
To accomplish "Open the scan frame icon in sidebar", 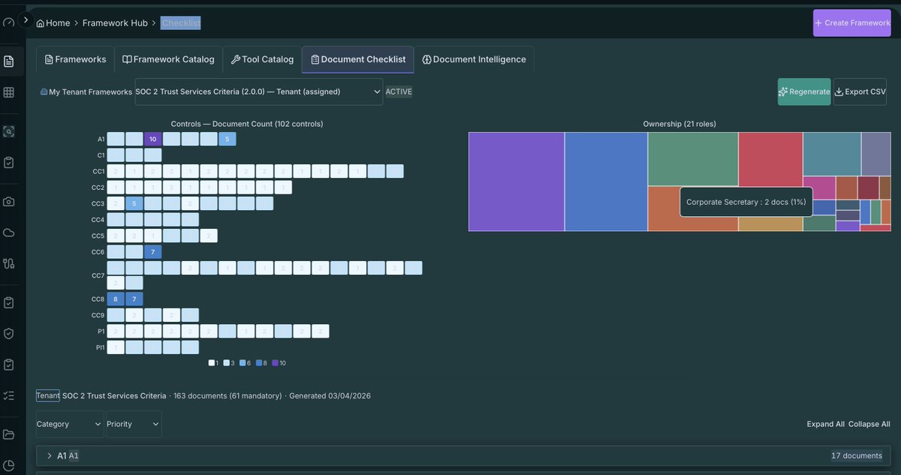I will pos(8,131).
